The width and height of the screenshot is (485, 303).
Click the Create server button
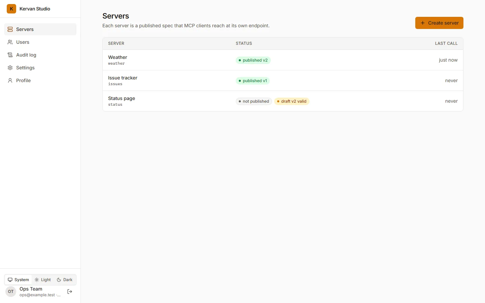(x=439, y=23)
